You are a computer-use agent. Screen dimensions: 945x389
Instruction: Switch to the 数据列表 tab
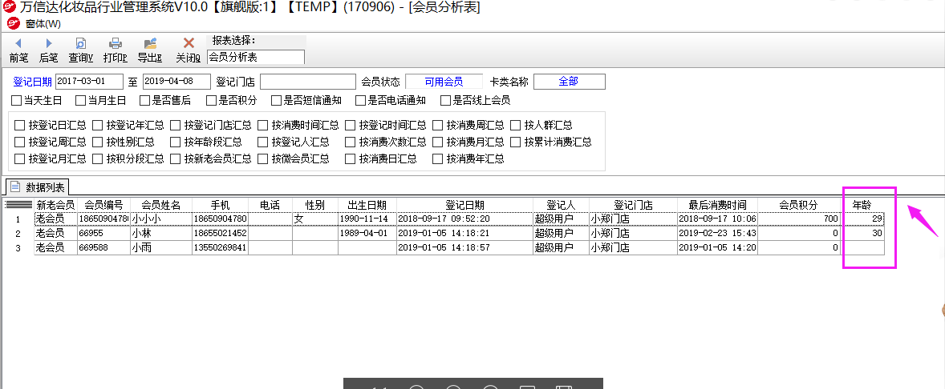38,186
